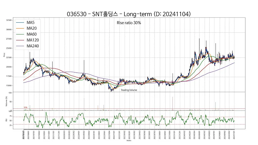Click the 20241101 date label on x-axis
Screen dimensions: 258x145
tap(234, 135)
